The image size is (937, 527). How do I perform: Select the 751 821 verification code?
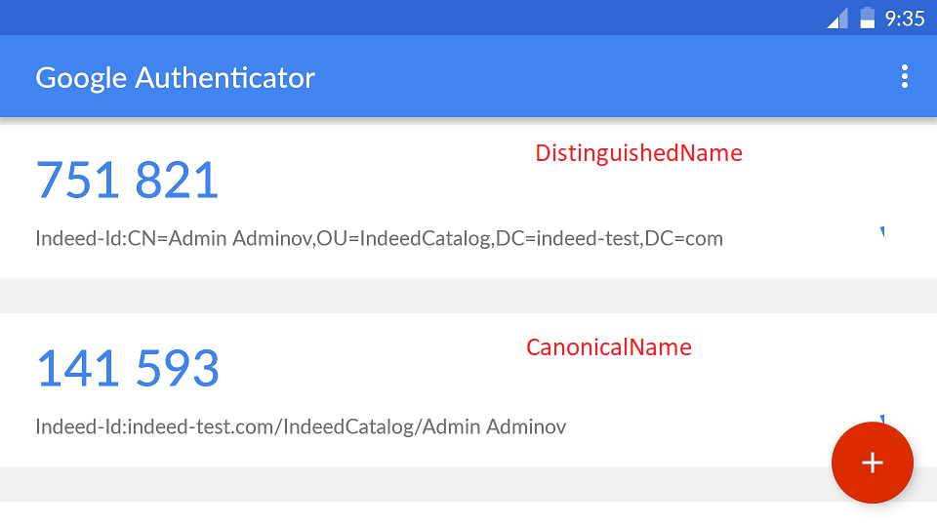pyautogui.click(x=127, y=181)
